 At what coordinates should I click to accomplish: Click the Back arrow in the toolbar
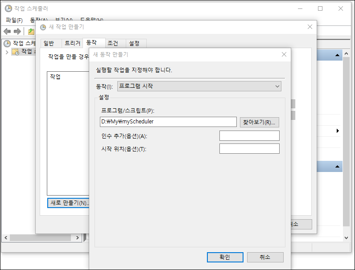click(7, 31)
